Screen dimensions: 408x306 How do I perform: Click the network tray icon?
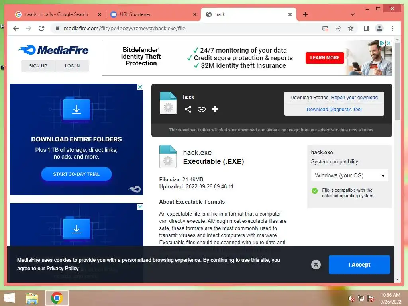[x=361, y=298]
